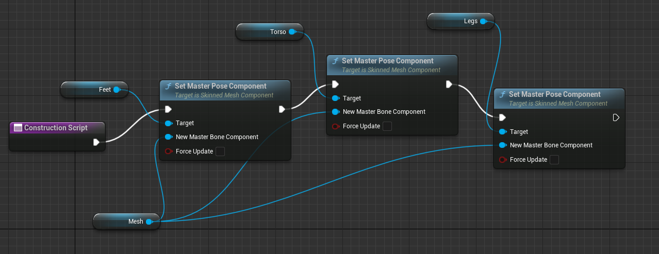Click the Force Update red pin on Feet-connected node
659x254 pixels.
[168, 151]
